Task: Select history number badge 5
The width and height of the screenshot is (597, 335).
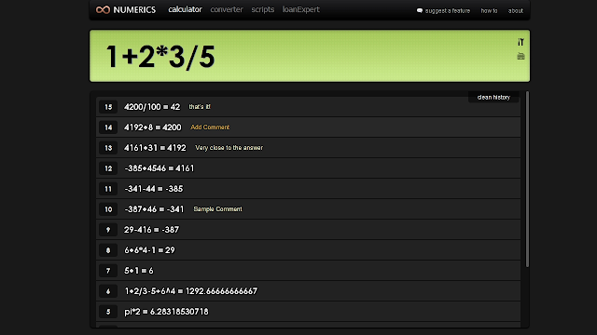Action: coord(108,312)
